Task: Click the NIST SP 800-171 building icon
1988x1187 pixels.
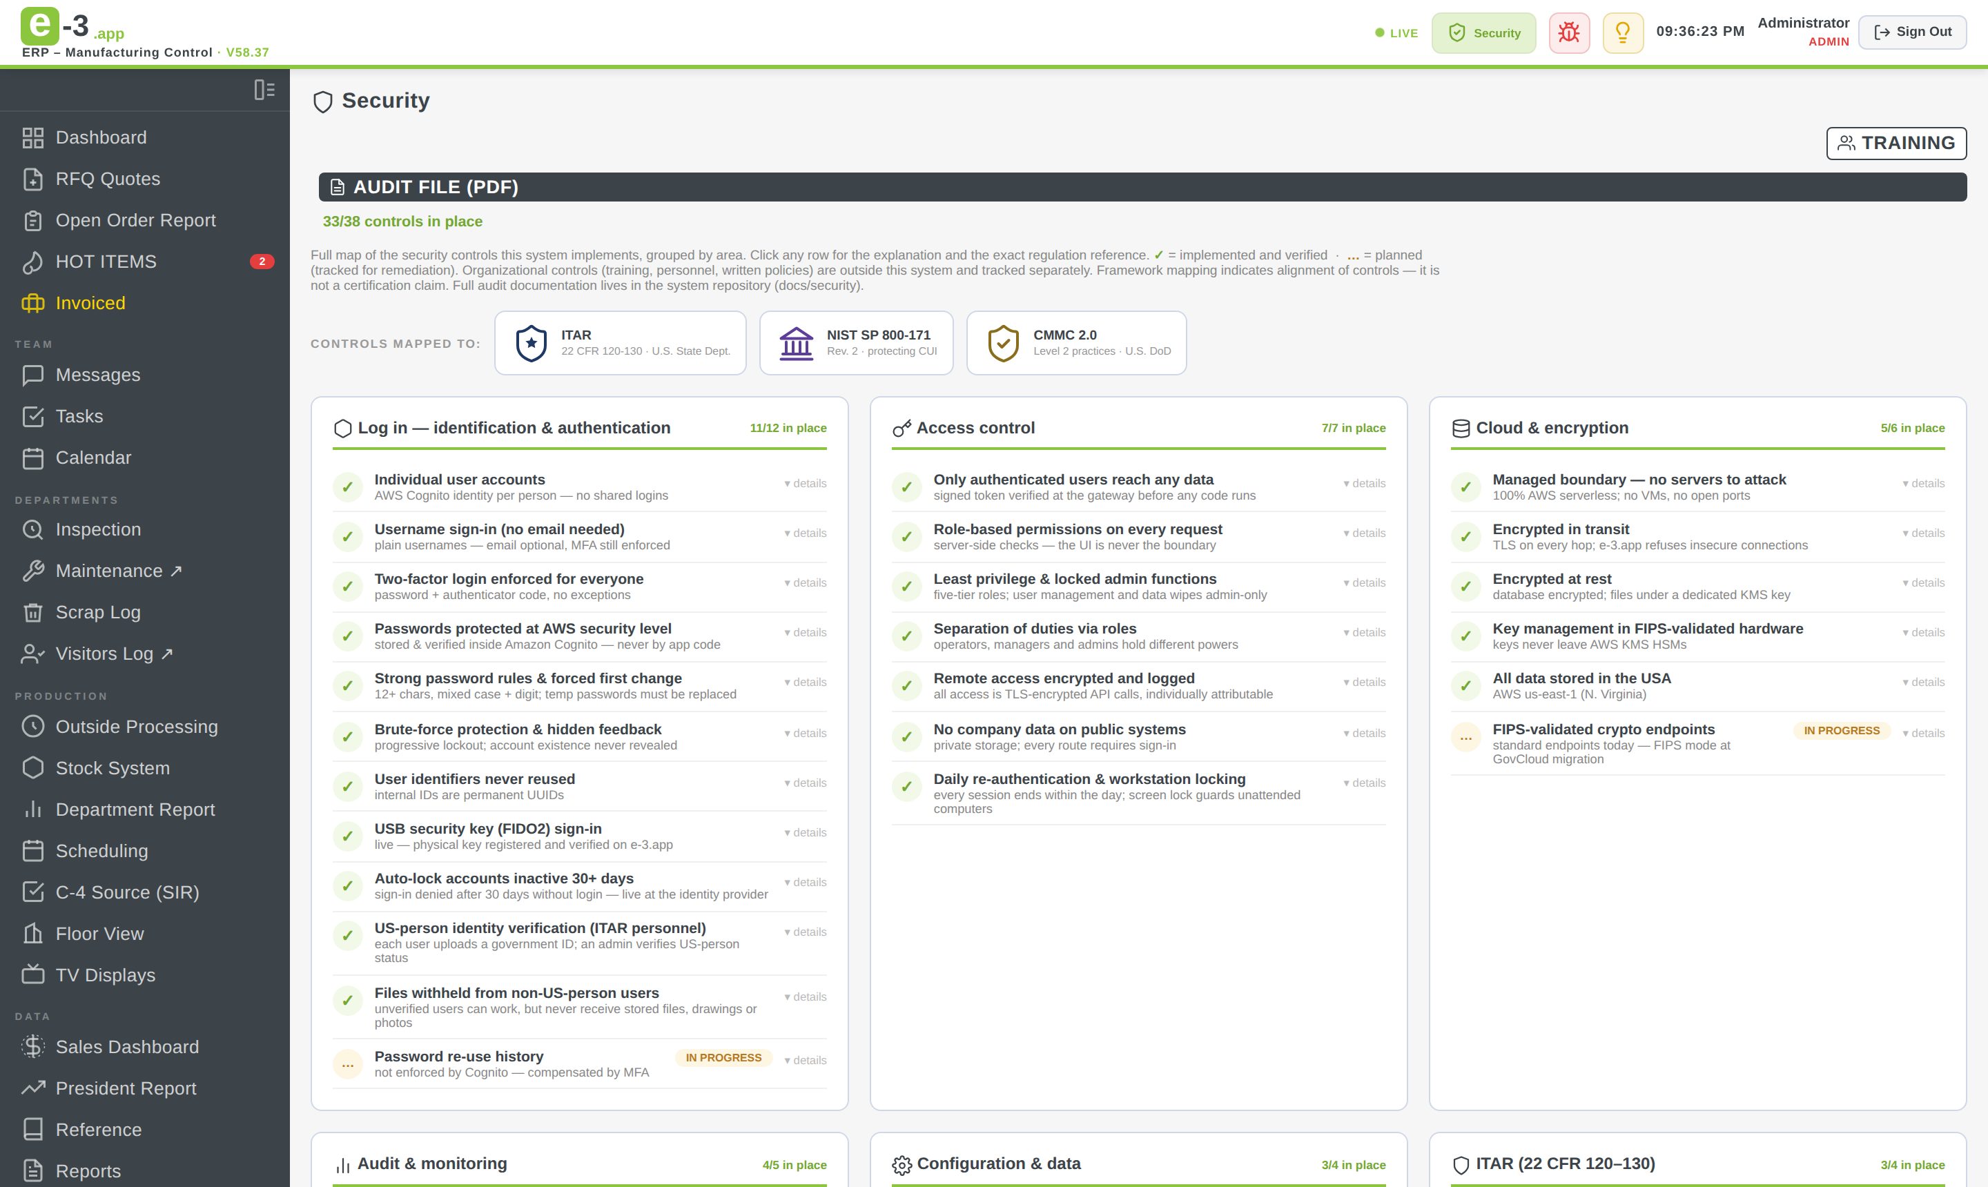Action: click(x=796, y=343)
